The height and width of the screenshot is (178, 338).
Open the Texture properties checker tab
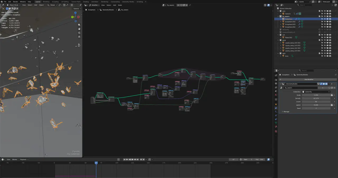[x=276, y=131]
